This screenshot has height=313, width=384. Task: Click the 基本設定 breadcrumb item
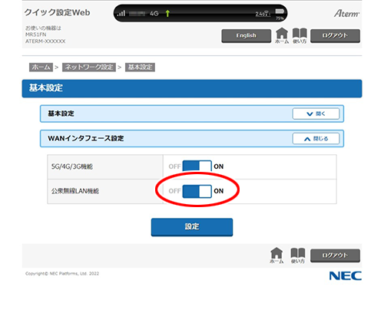(140, 68)
